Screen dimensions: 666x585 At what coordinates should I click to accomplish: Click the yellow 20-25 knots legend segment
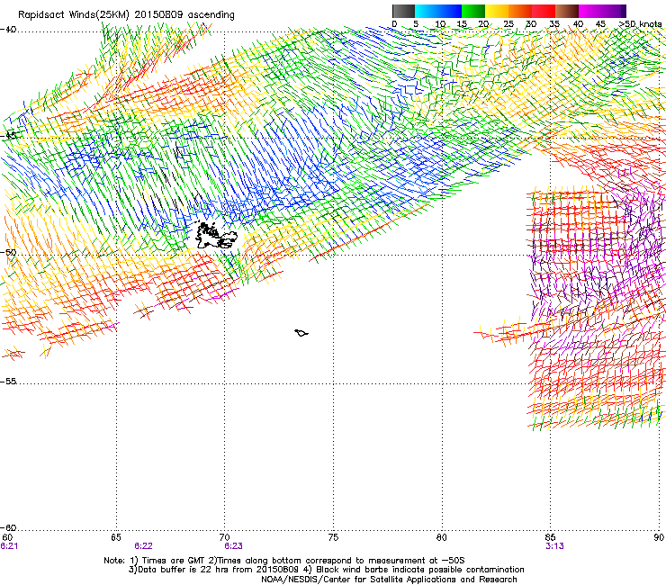[x=497, y=11]
